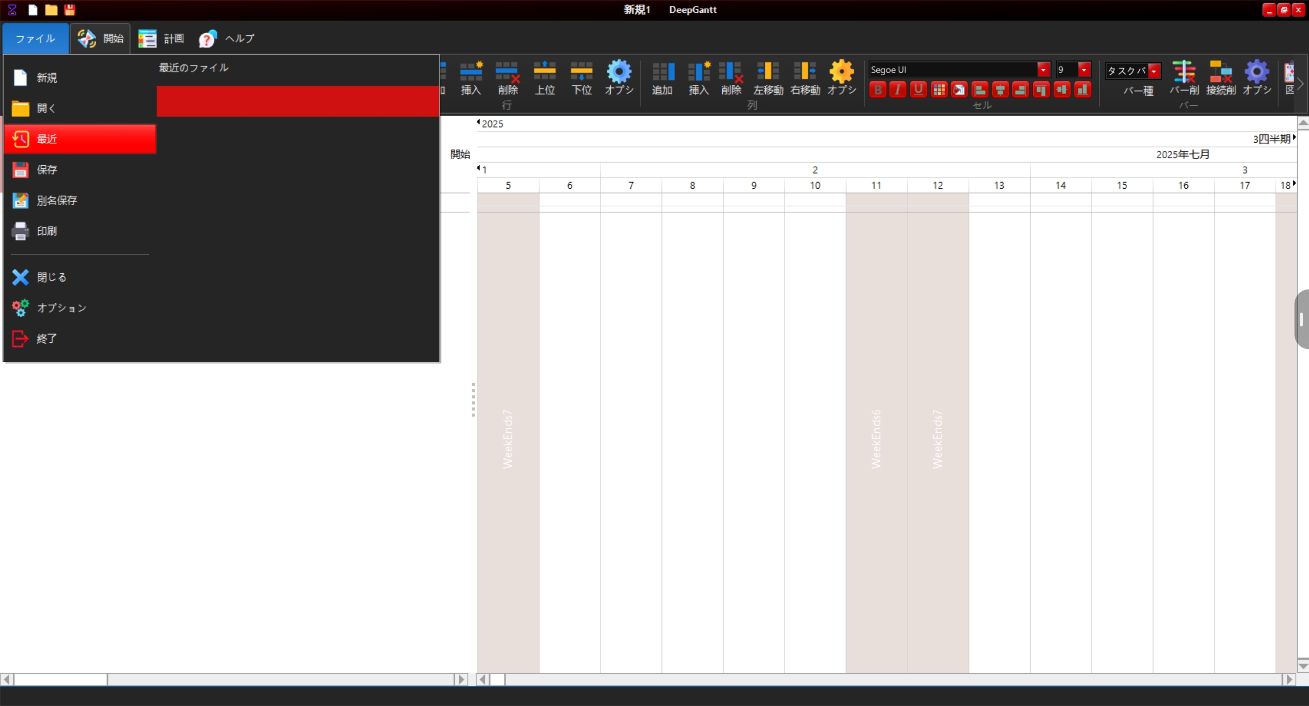Switch to the 計画 ribbon tab
Image resolution: width=1309 pixels, height=706 pixels.
pyautogui.click(x=162, y=38)
